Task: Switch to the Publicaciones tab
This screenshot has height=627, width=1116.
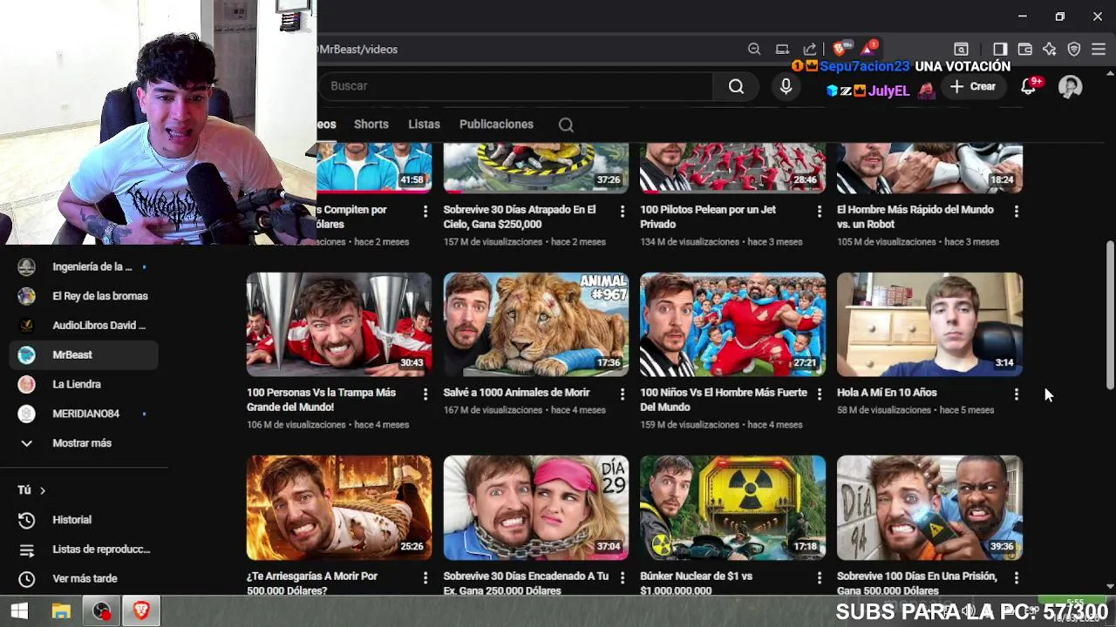Action: pos(496,125)
